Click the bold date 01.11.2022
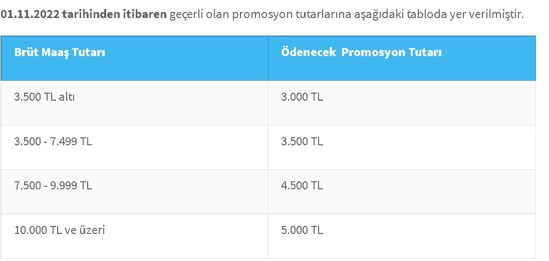This screenshot has height=261, width=549. pyautogui.click(x=30, y=15)
